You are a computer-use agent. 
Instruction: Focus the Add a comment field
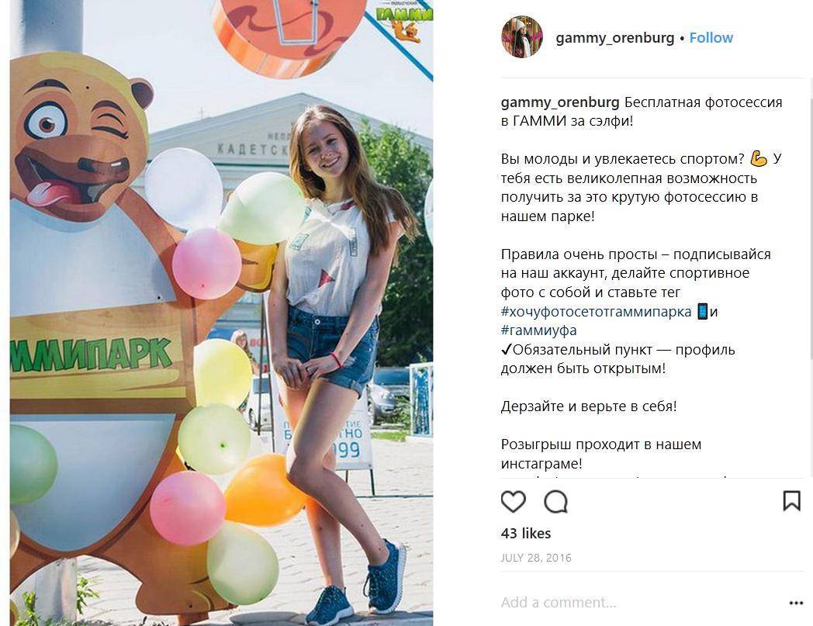coord(640,603)
